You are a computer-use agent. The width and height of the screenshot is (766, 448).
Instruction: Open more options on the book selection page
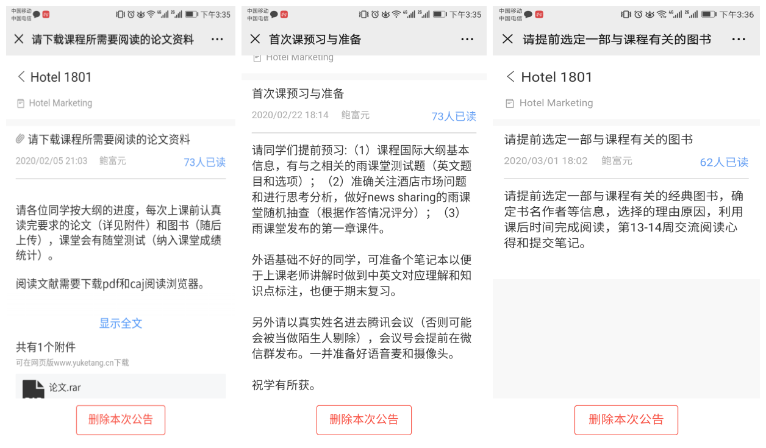point(739,39)
